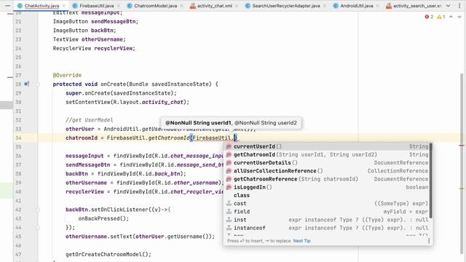Click the yellow warning stripe mark
The width and height of the screenshot is (466, 262).
click(462, 188)
